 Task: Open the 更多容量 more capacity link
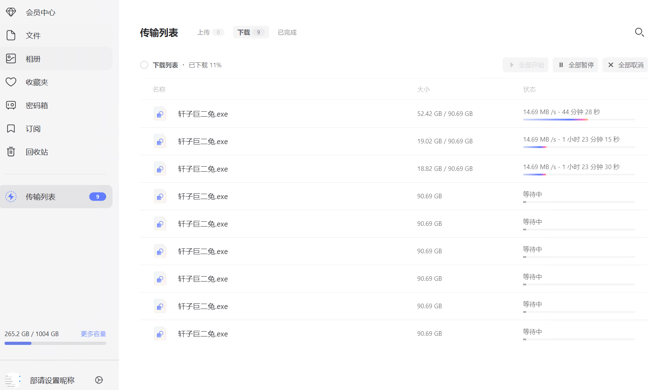[93, 334]
